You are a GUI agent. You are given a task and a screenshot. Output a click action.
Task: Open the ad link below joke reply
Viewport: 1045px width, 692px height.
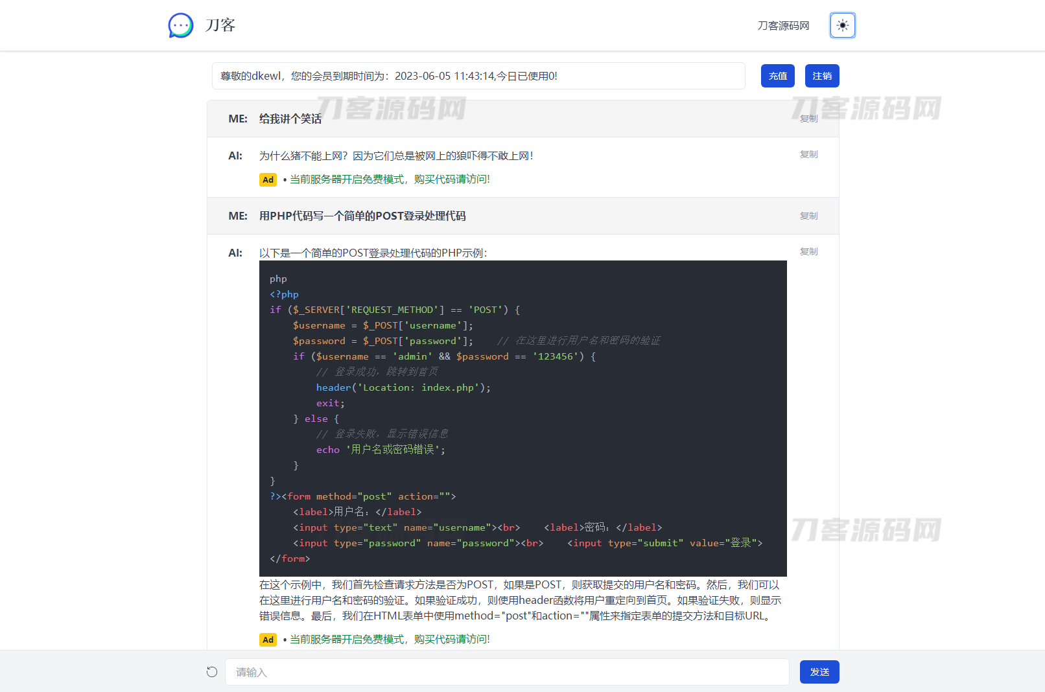pos(389,179)
